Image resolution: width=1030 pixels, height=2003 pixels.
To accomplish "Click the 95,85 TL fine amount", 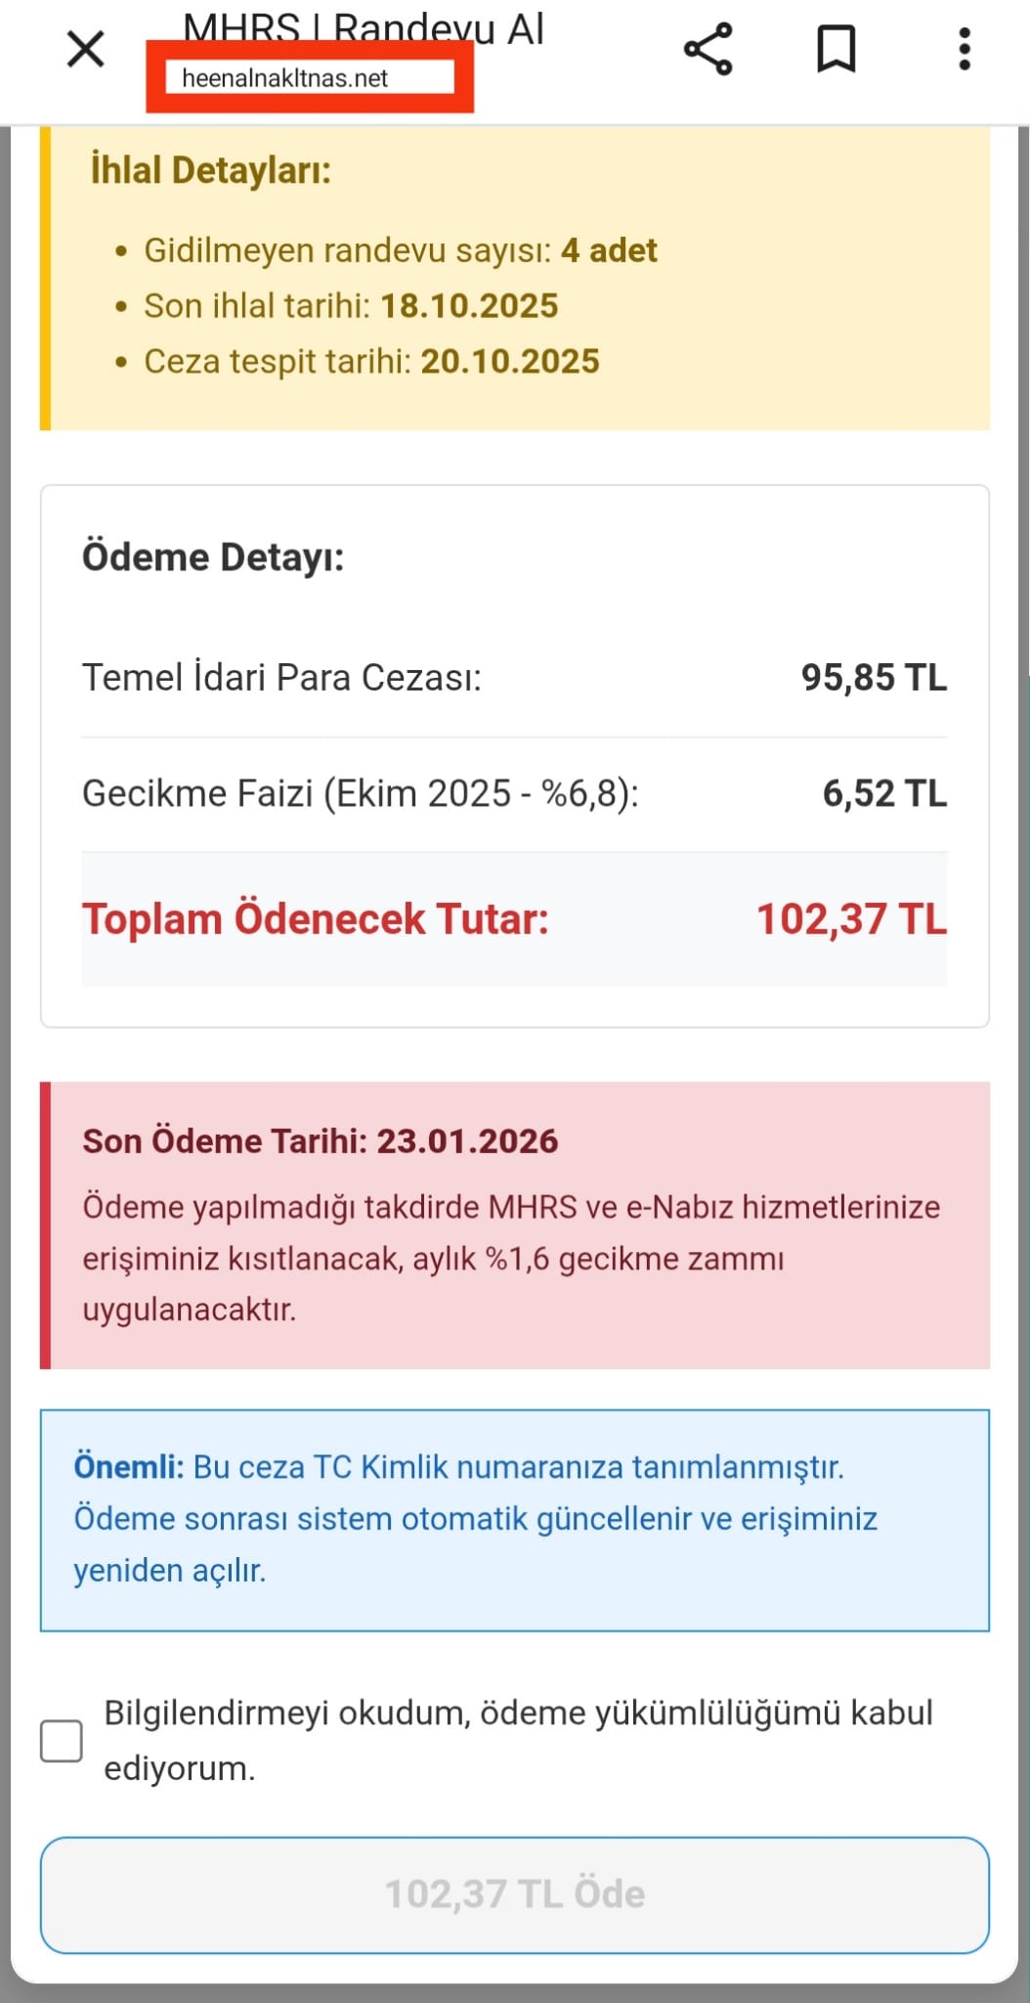I will (x=874, y=677).
